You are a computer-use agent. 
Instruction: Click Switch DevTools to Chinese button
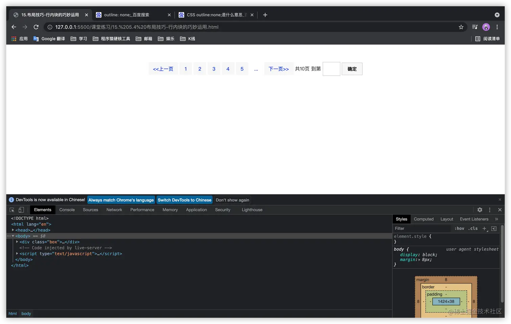185,200
